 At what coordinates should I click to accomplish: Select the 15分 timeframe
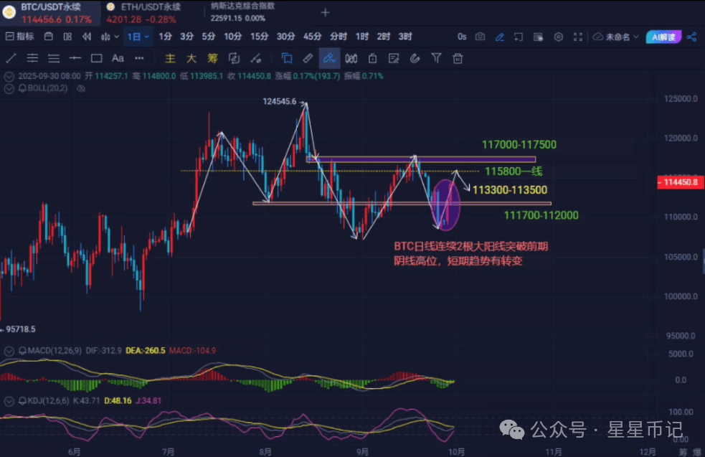coord(260,37)
